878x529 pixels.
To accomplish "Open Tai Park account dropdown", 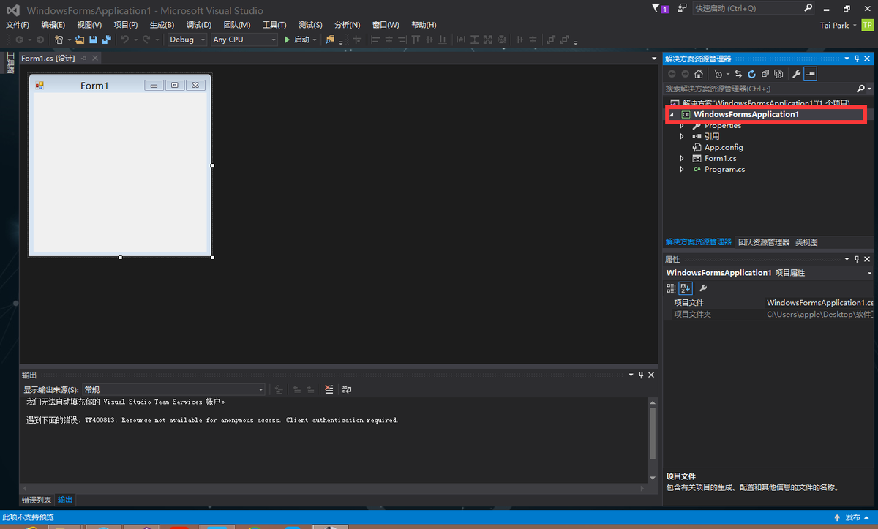I will tap(838, 25).
